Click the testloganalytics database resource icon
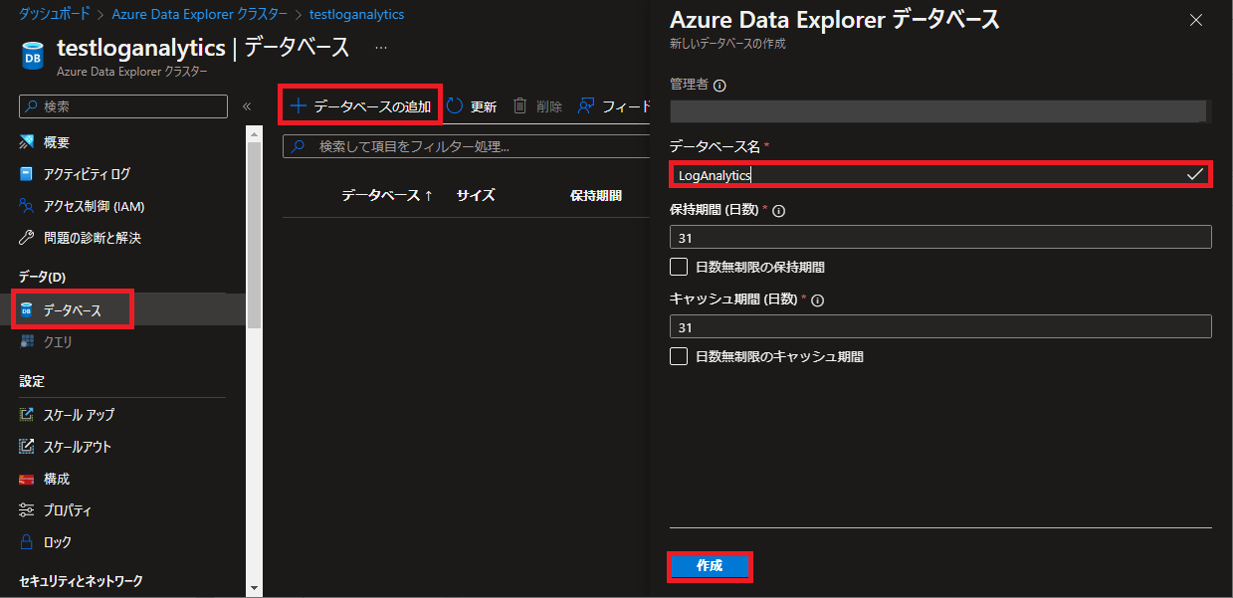This screenshot has height=598, width=1233. coord(32,55)
